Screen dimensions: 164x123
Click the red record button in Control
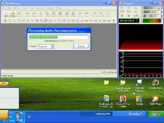[x=122, y=16]
